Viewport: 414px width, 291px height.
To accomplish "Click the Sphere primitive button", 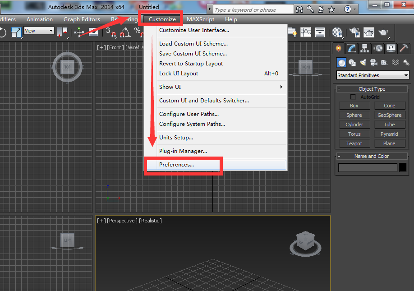I will 354,115.
